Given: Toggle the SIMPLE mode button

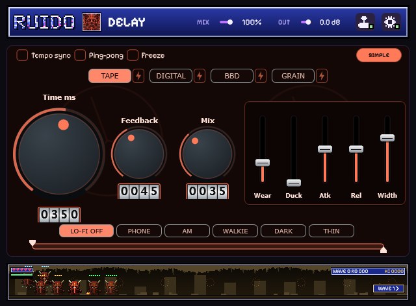Looking at the screenshot, I should click(379, 55).
